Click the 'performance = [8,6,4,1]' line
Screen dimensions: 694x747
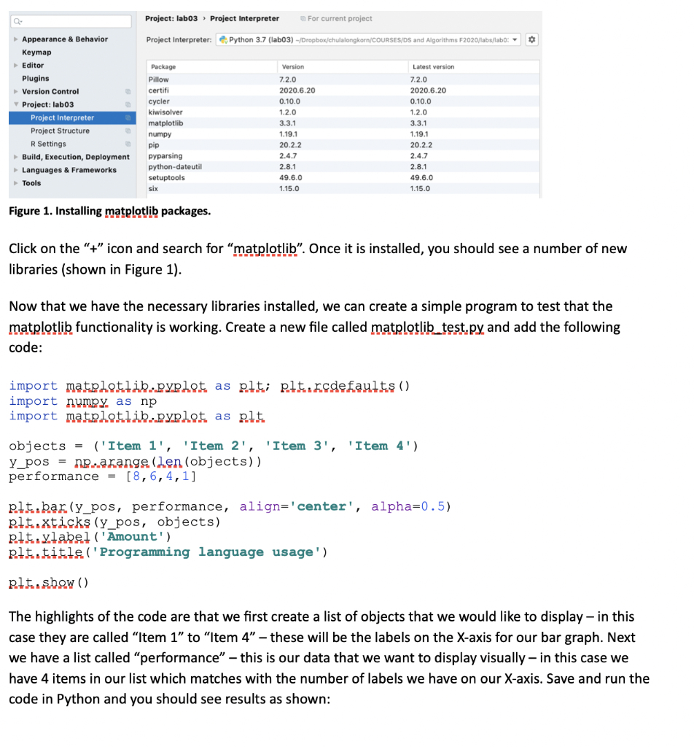pyautogui.click(x=102, y=476)
